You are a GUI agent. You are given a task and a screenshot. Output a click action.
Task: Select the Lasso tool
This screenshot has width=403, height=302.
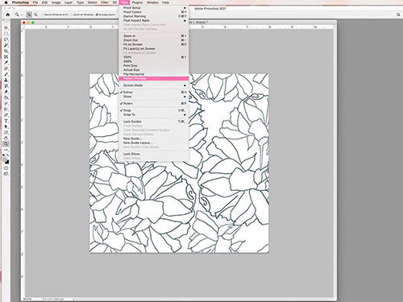[6, 39]
